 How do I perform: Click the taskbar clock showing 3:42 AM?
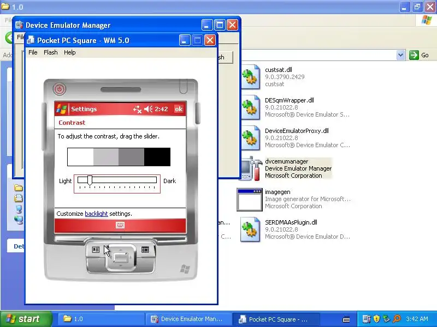417,319
